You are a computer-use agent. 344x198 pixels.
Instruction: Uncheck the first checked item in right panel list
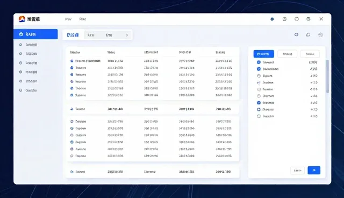(259, 62)
